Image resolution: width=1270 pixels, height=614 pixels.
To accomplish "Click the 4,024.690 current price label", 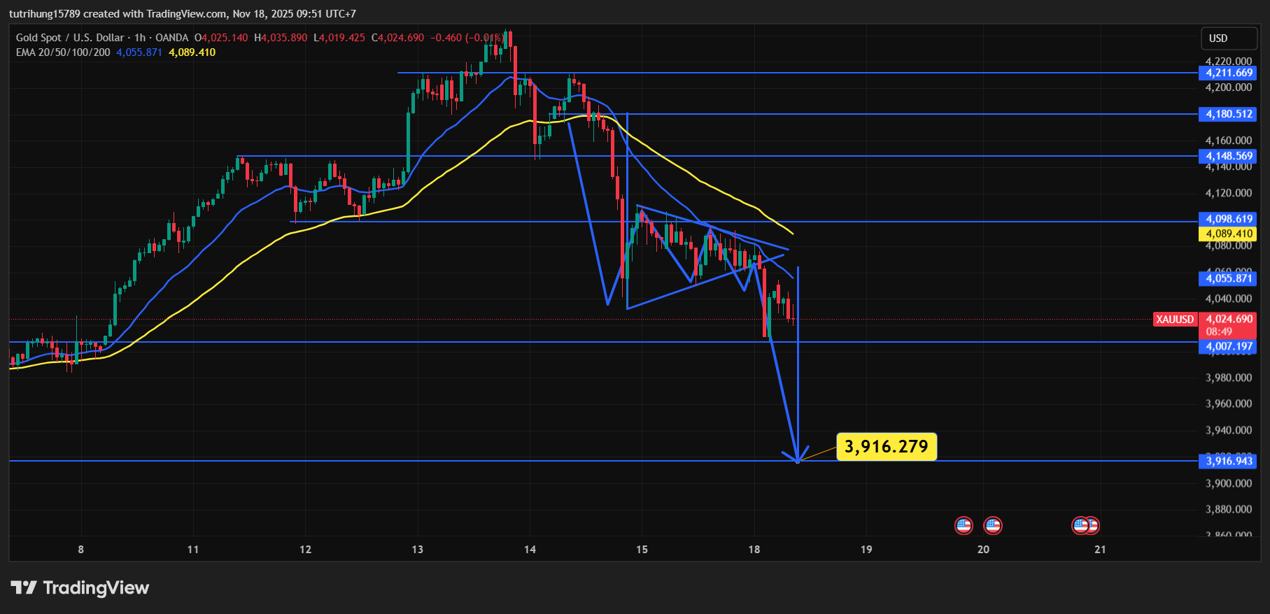I will 1229,319.
